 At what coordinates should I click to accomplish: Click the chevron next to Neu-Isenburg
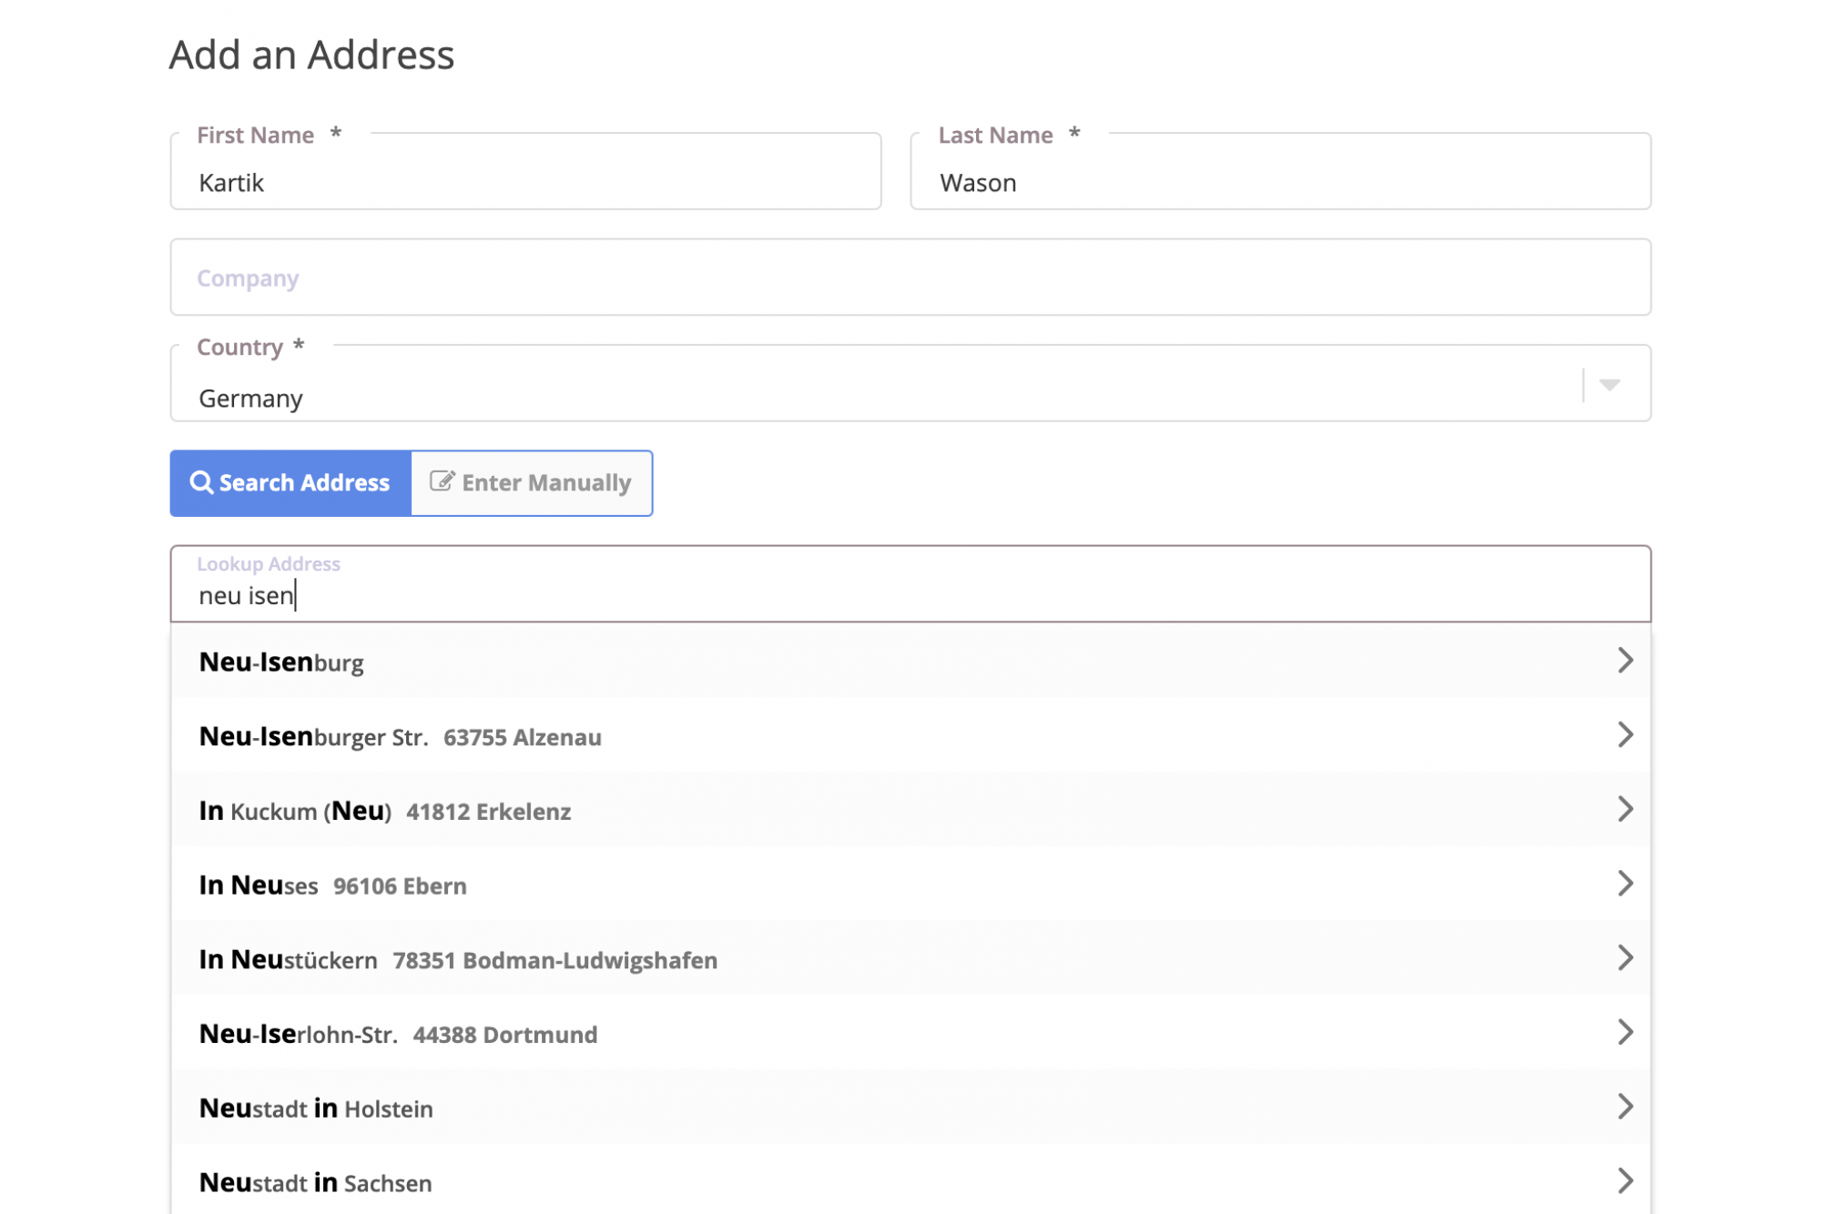1626,662
